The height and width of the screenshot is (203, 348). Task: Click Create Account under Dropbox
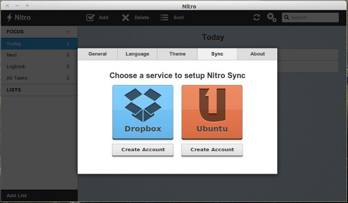click(143, 150)
